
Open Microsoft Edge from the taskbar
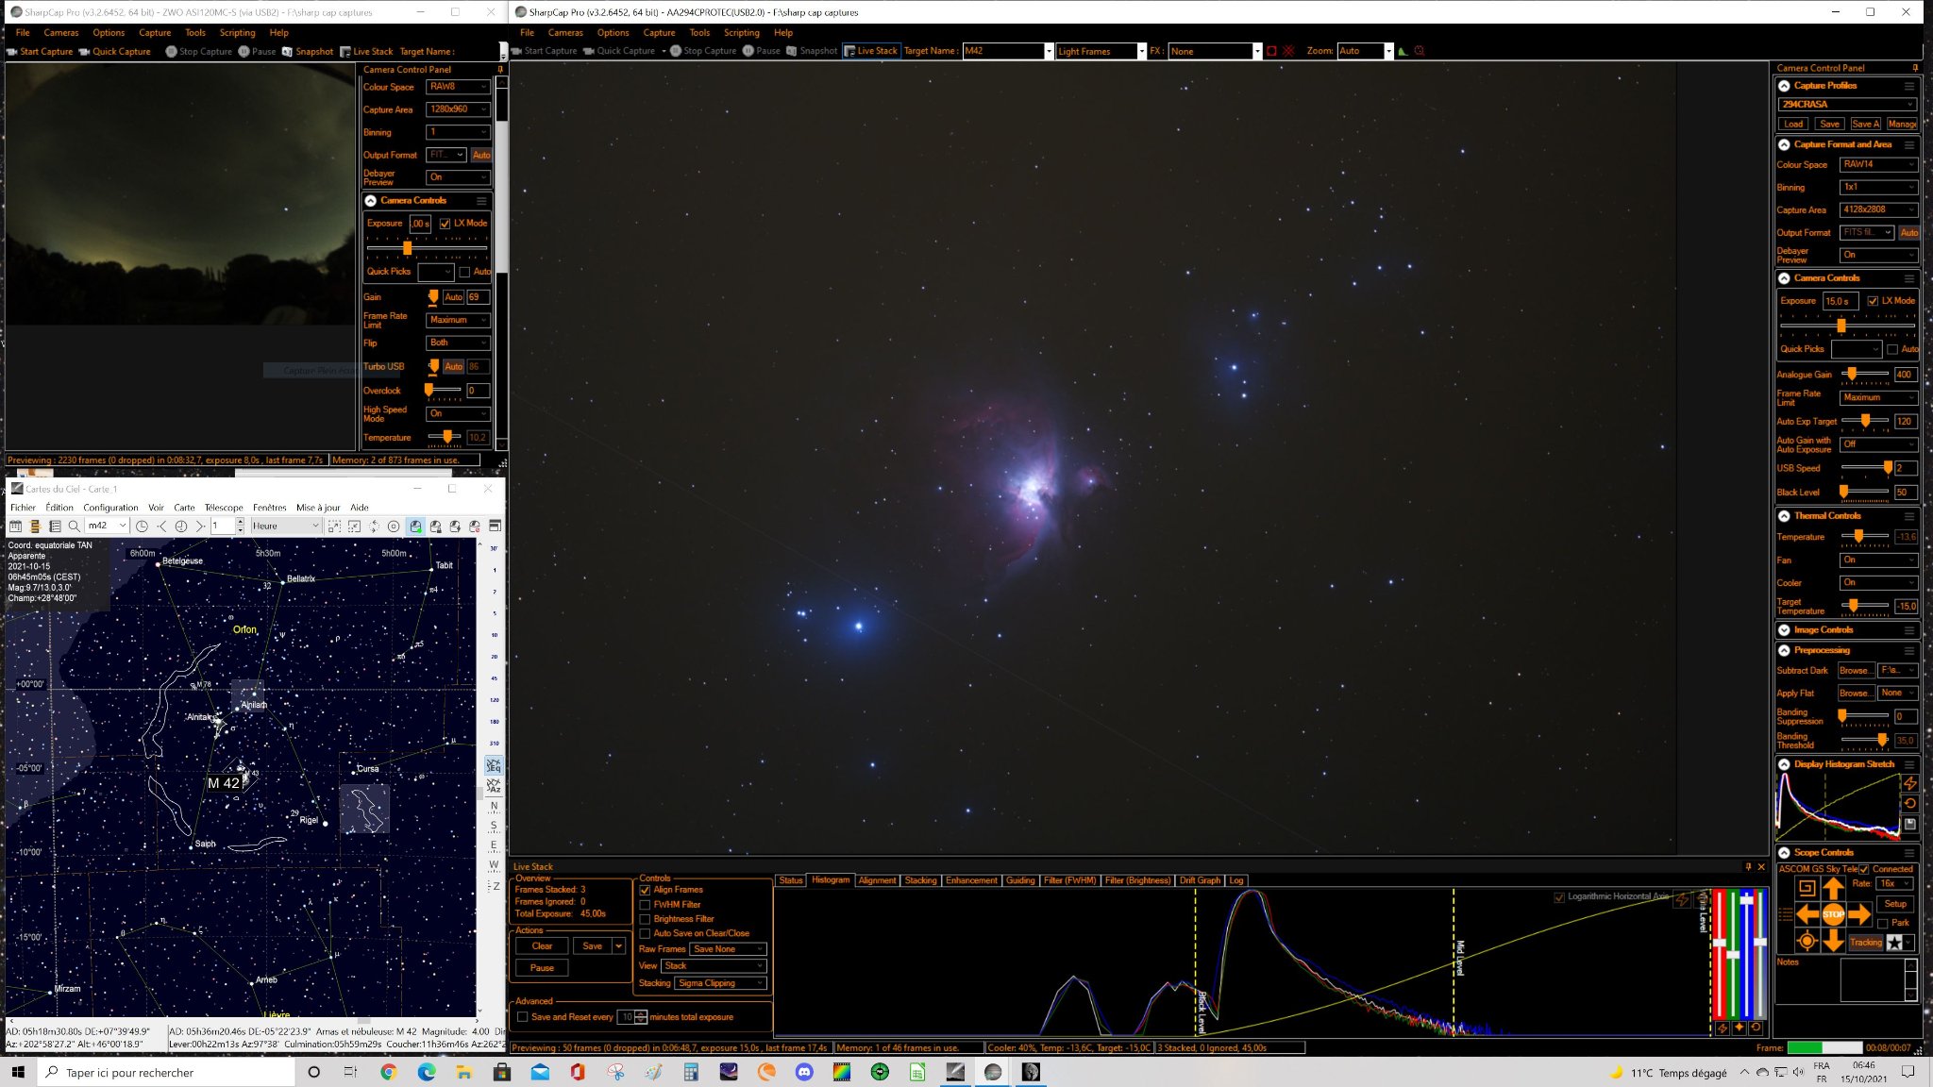click(427, 1072)
